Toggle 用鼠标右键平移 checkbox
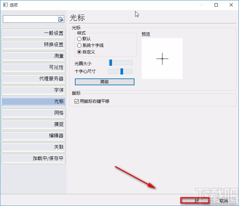The height and width of the screenshot is (206, 239). (x=77, y=101)
